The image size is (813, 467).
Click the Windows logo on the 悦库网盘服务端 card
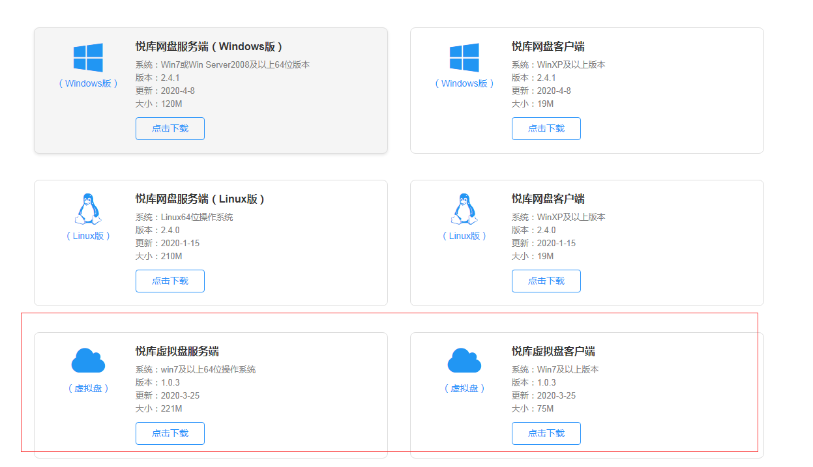pyautogui.click(x=88, y=57)
